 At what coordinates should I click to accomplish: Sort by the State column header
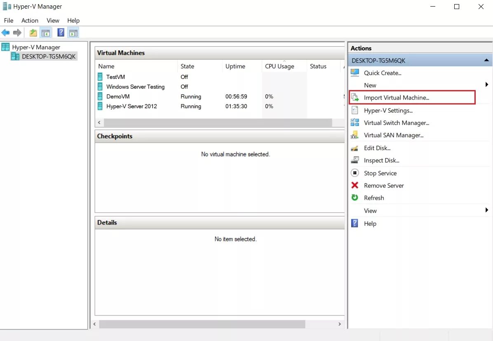[200, 66]
